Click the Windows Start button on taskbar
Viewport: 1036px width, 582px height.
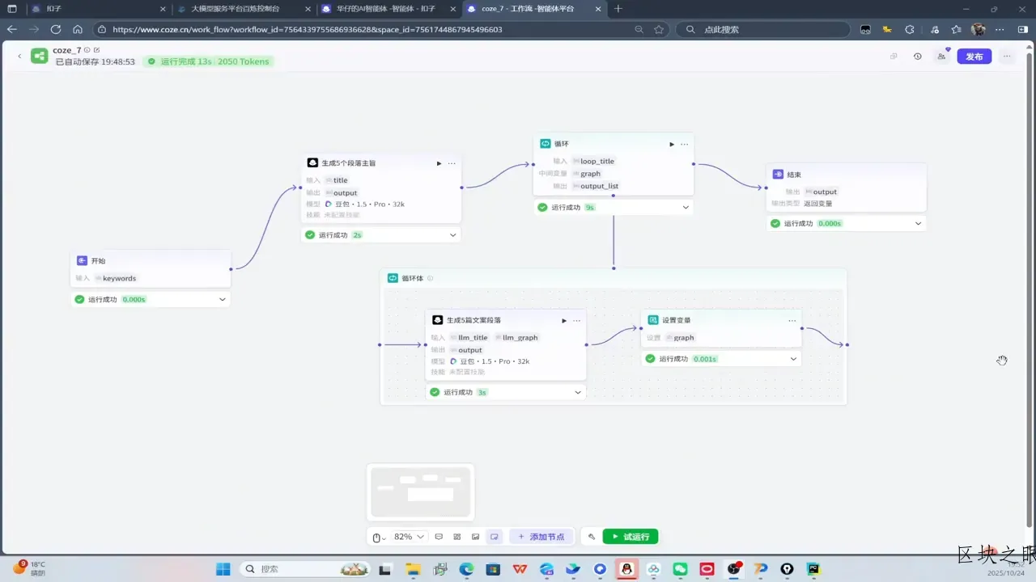[223, 569]
